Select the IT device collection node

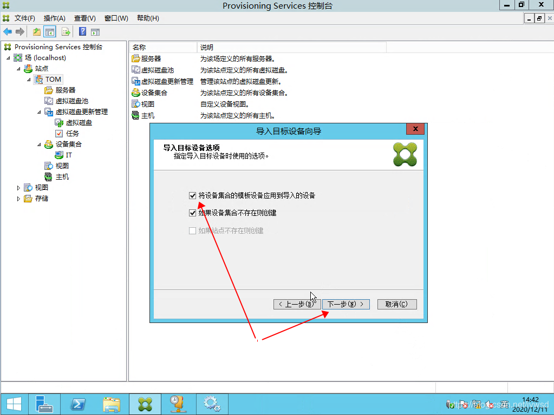(x=68, y=155)
